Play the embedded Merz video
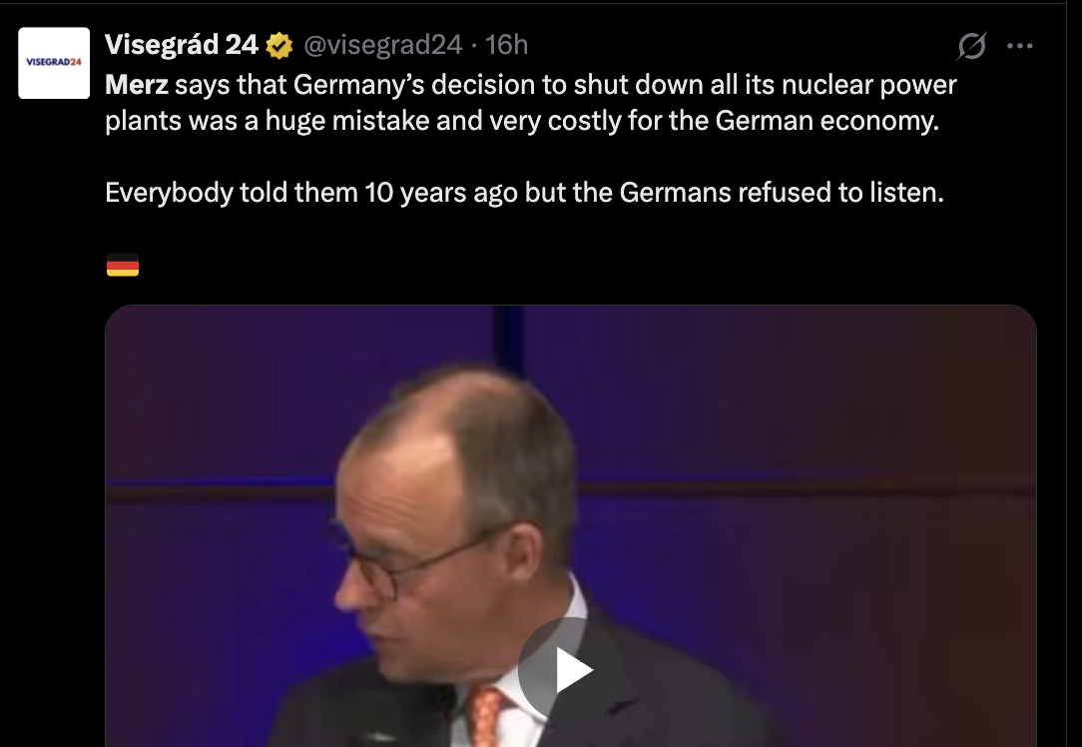The height and width of the screenshot is (747, 1082). click(570, 669)
